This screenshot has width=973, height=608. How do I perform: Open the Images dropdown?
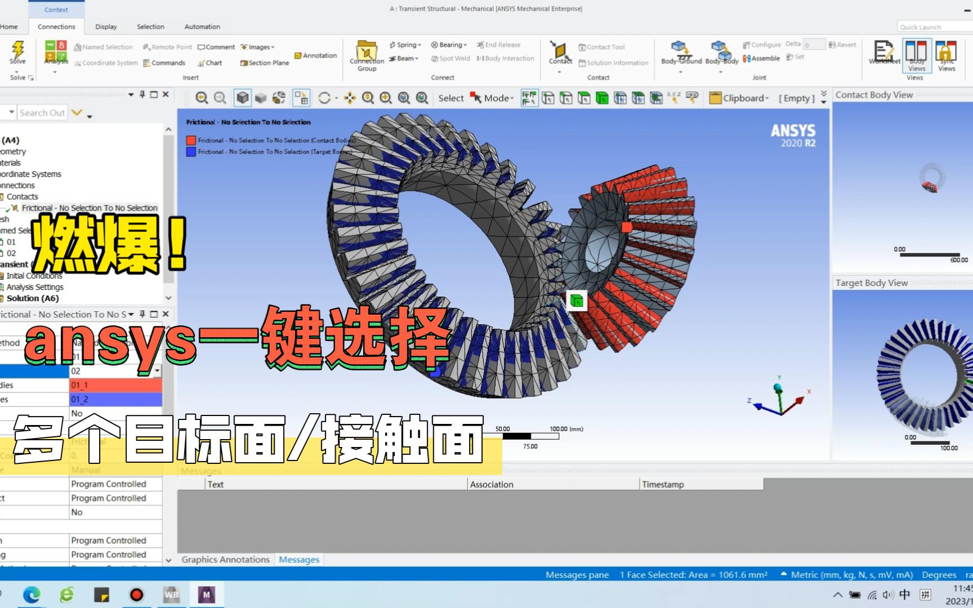[257, 47]
